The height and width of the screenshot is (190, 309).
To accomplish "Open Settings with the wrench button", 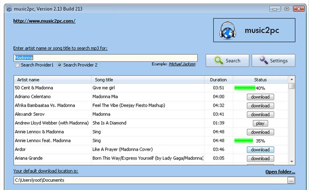I will [x=273, y=61].
